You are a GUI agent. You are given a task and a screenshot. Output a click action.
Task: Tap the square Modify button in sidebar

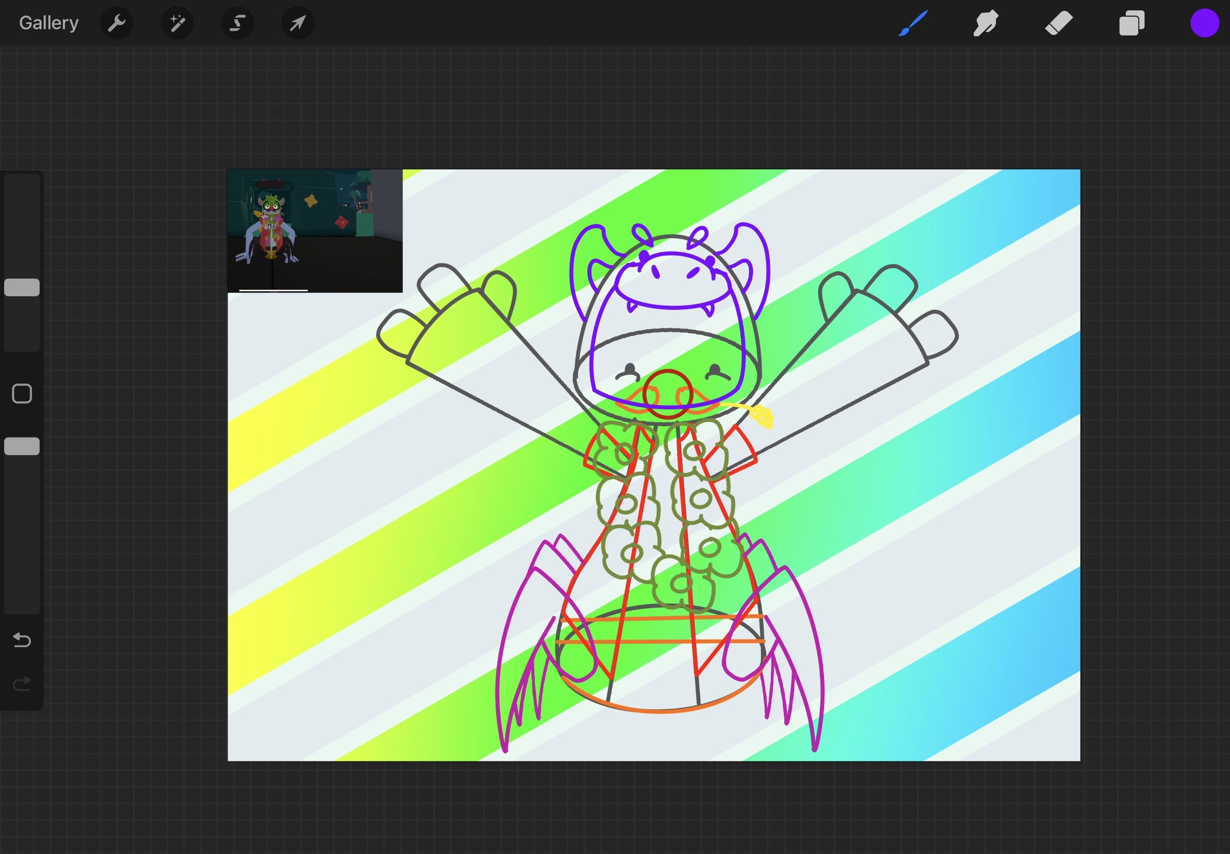click(x=22, y=394)
